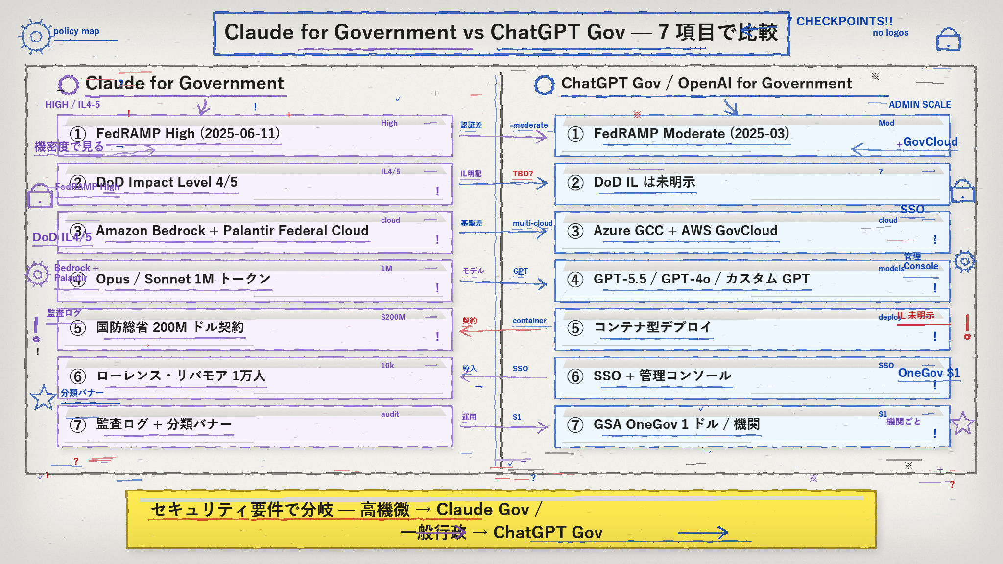
Task: Click the padlock icon below "no logos"
Action: coord(948,40)
